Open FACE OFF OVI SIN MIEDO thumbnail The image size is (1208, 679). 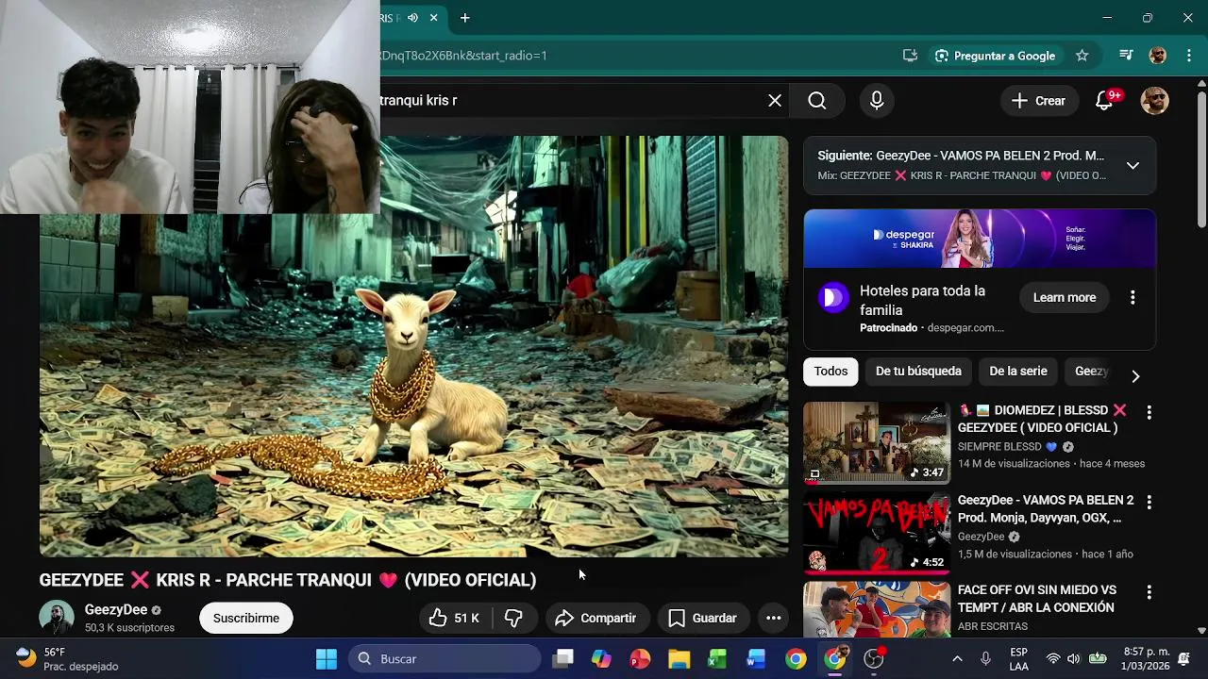[877, 610]
